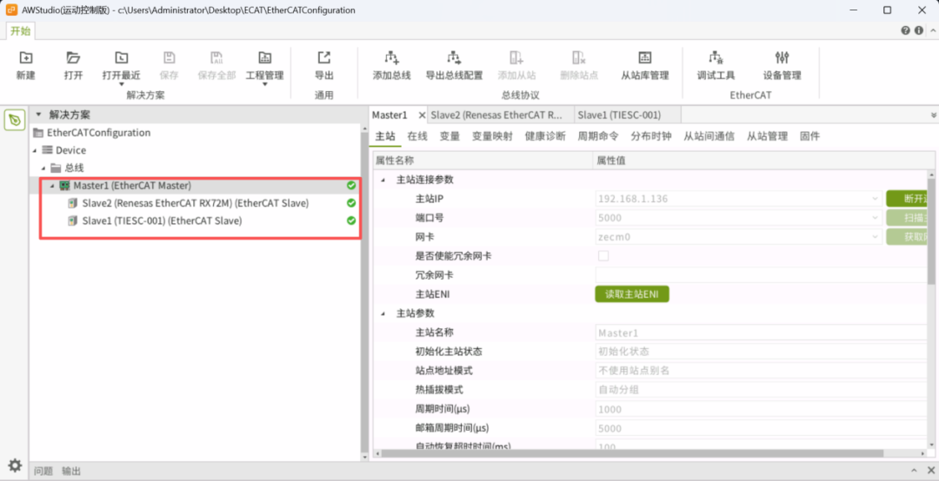The image size is (939, 481).
Task: Click the 获取 button beside 网卡
Action: click(x=907, y=237)
